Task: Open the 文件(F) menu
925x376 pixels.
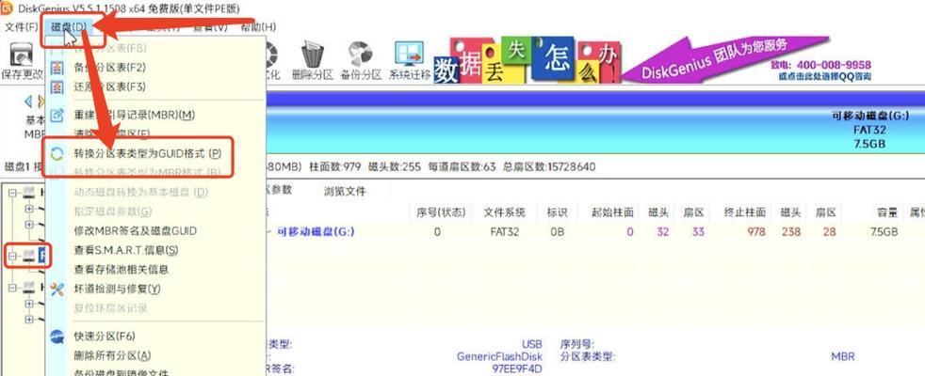Action: [22, 27]
